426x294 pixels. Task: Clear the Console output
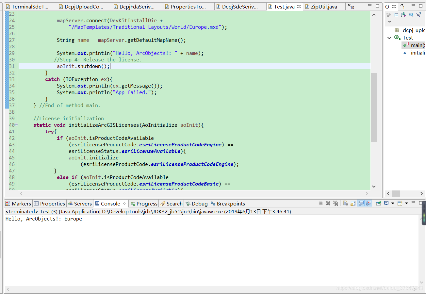click(x=345, y=203)
